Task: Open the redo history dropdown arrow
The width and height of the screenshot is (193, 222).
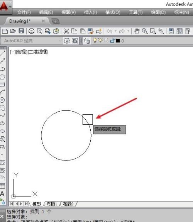Action: [128, 31]
